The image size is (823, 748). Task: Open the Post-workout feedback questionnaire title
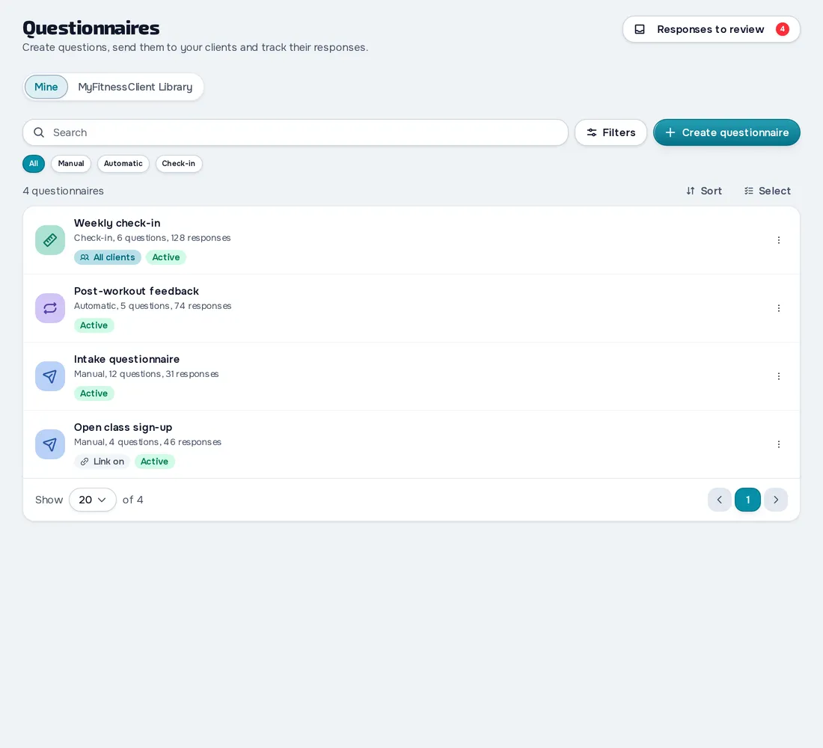tap(136, 291)
